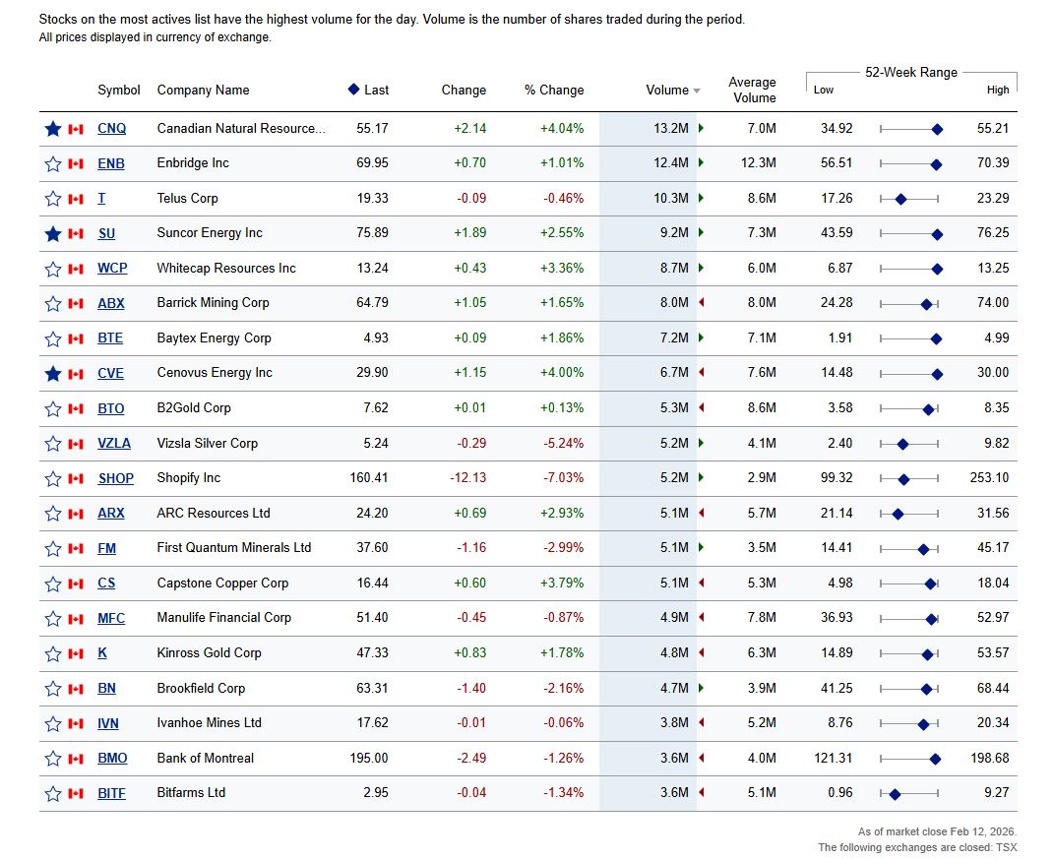Click the Canadian flag beside BMO

[x=76, y=759]
